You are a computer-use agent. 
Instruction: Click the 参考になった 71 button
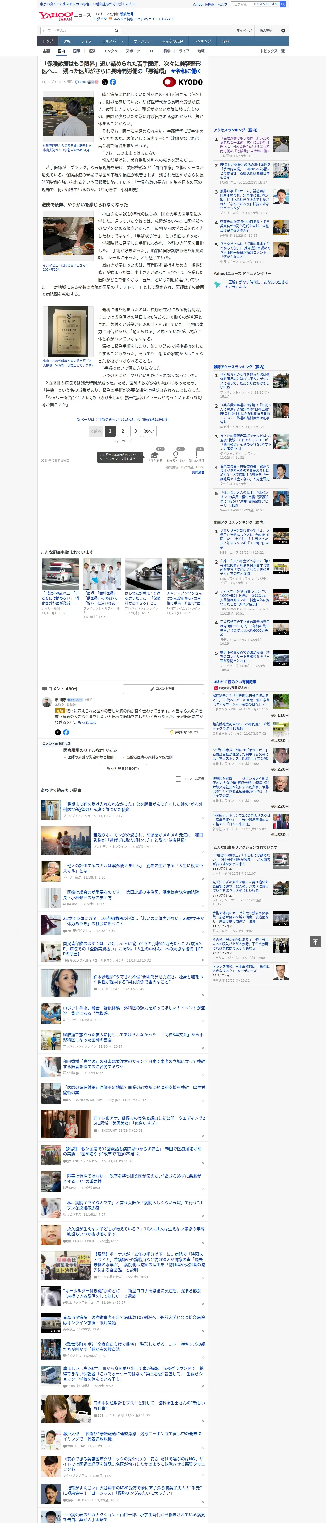pyautogui.click(x=184, y=732)
